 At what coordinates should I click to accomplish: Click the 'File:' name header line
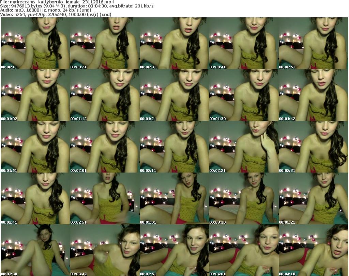[57, 2]
